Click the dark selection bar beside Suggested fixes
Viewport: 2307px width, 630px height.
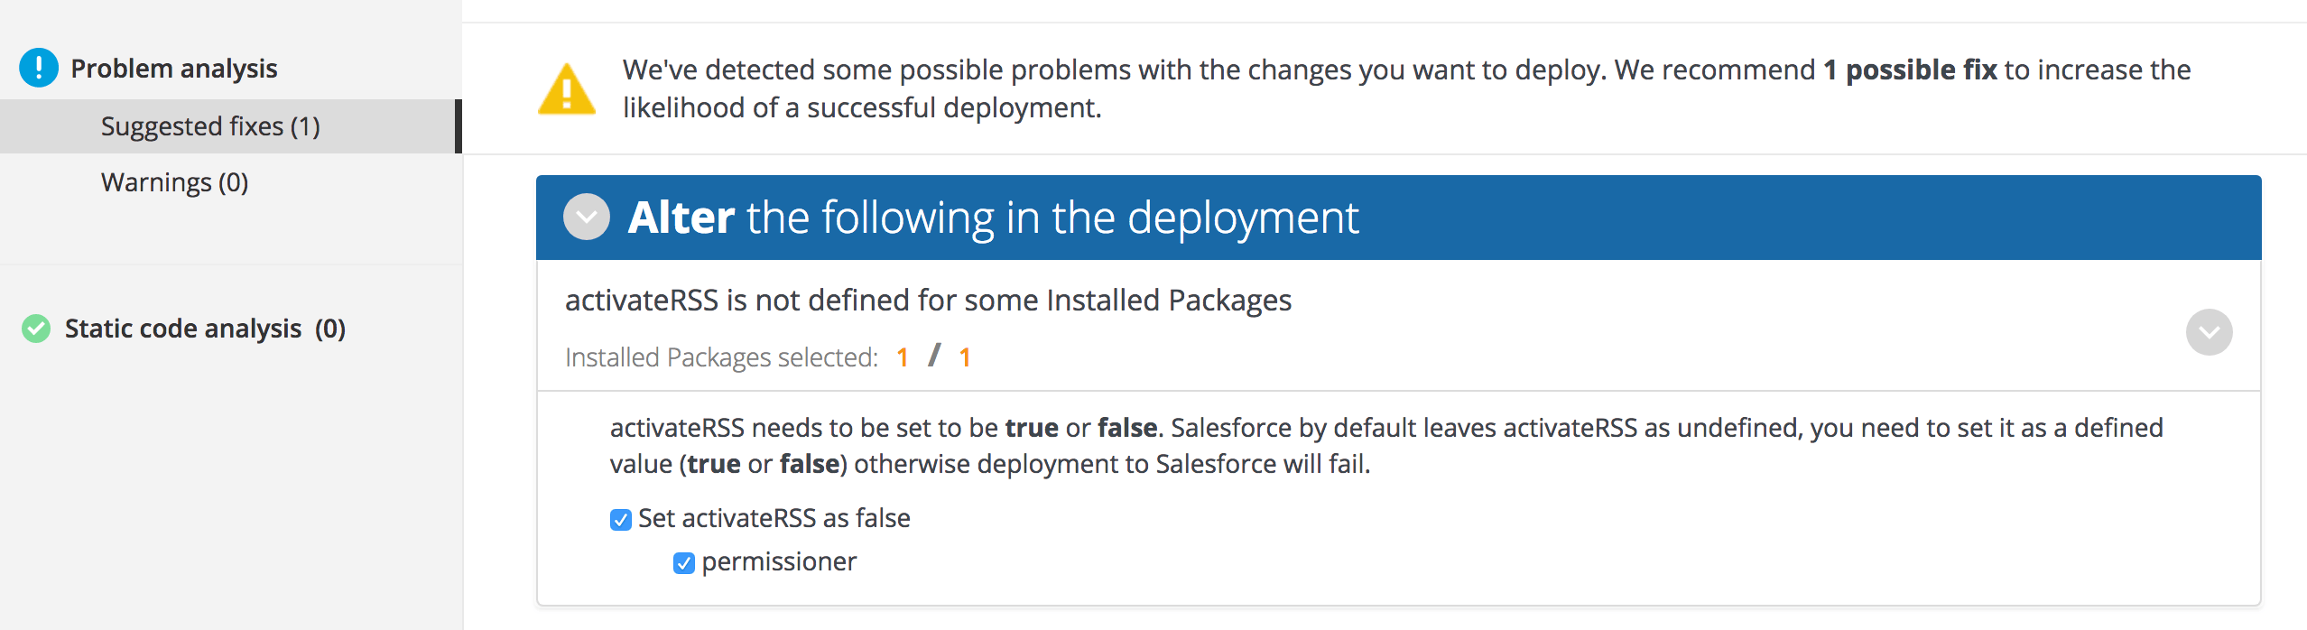(459, 125)
